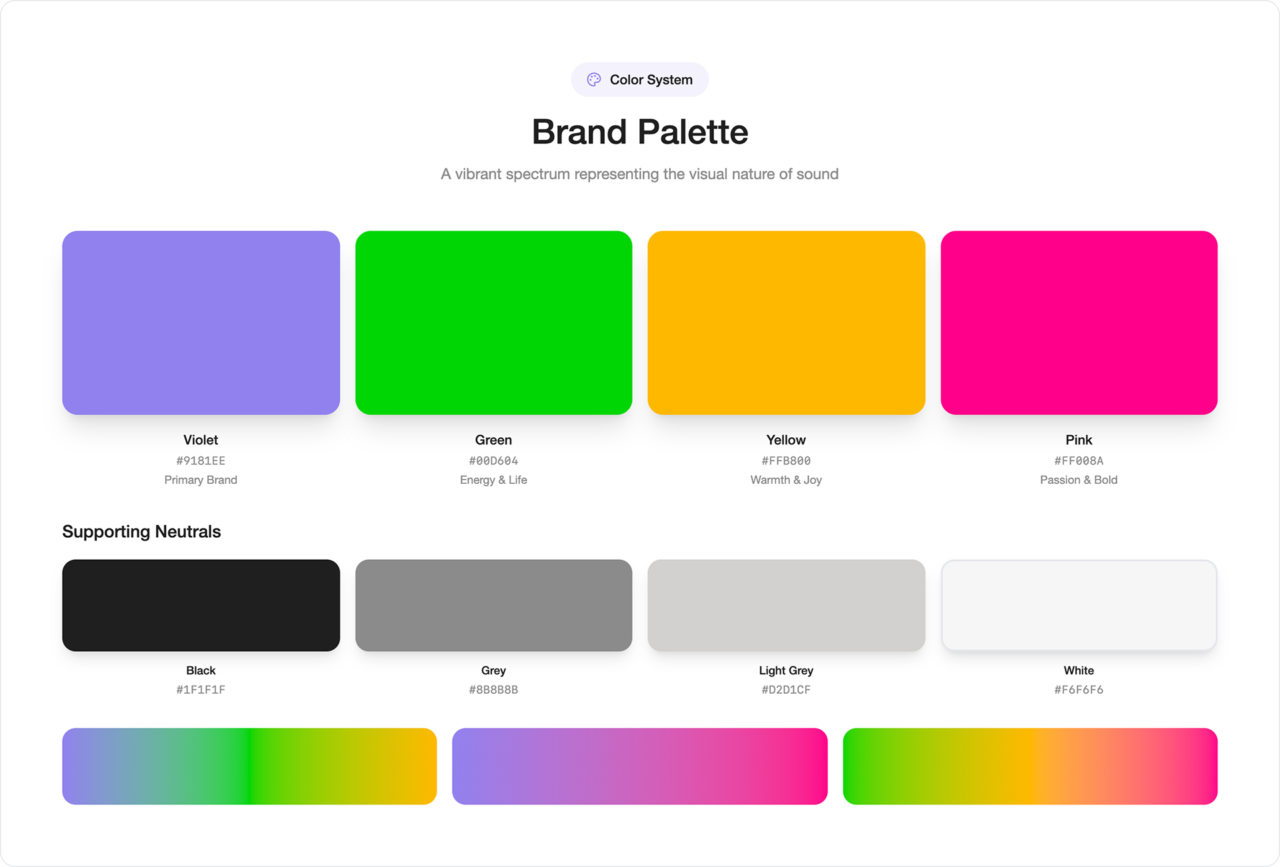The image size is (1280, 867).
Task: Click the #00D604 hex code
Action: [493, 460]
